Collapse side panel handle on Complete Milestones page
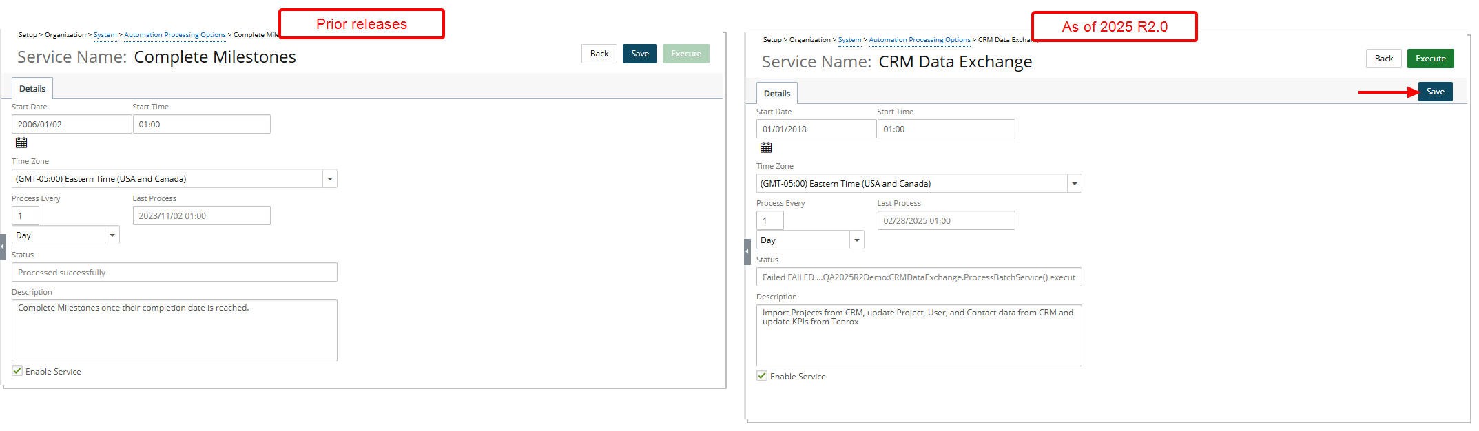 [x=3, y=247]
